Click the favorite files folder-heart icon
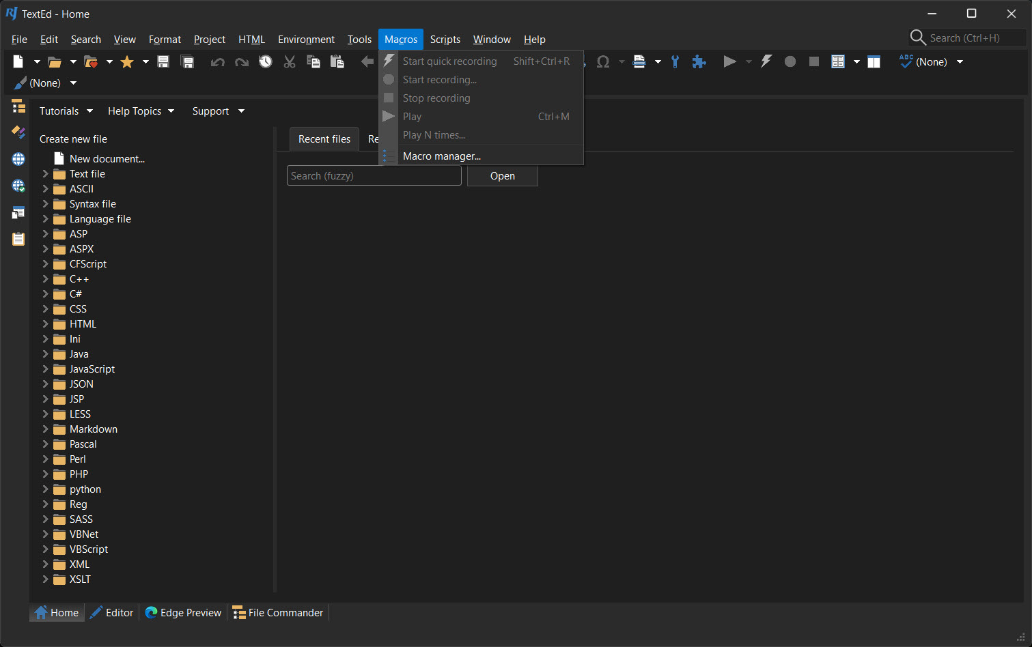1032x647 pixels. [x=91, y=61]
